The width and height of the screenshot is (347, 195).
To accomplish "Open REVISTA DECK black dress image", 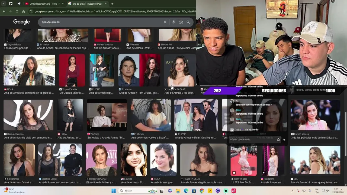I will [x=203, y=160].
